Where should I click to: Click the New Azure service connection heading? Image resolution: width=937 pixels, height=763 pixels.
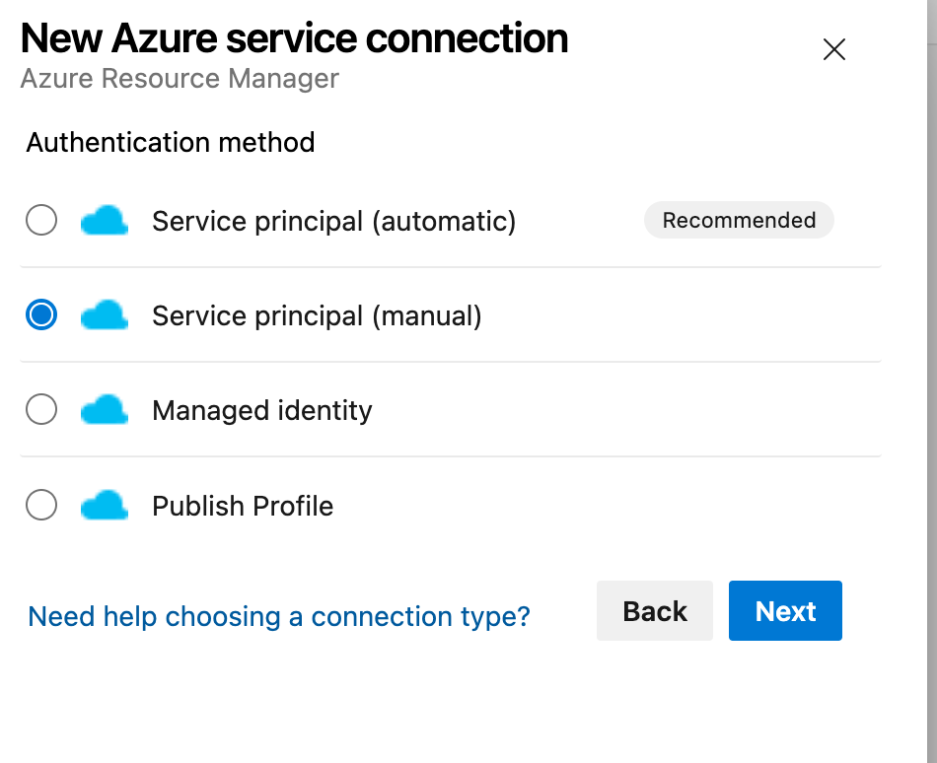(x=294, y=38)
